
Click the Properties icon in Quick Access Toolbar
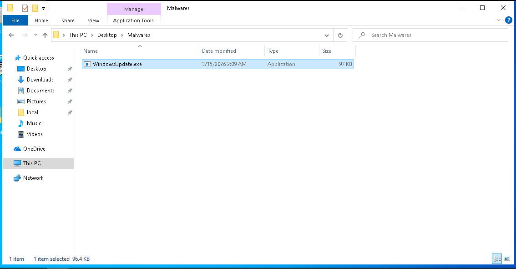pos(25,8)
